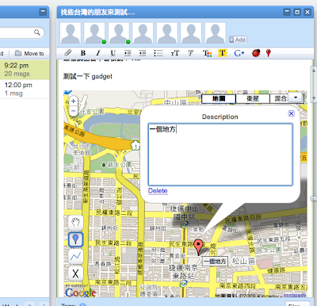Add a participant with Add button
317x306 pixels.
click(x=238, y=40)
